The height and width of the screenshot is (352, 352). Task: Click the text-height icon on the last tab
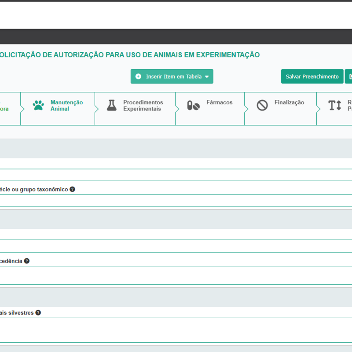[334, 106]
